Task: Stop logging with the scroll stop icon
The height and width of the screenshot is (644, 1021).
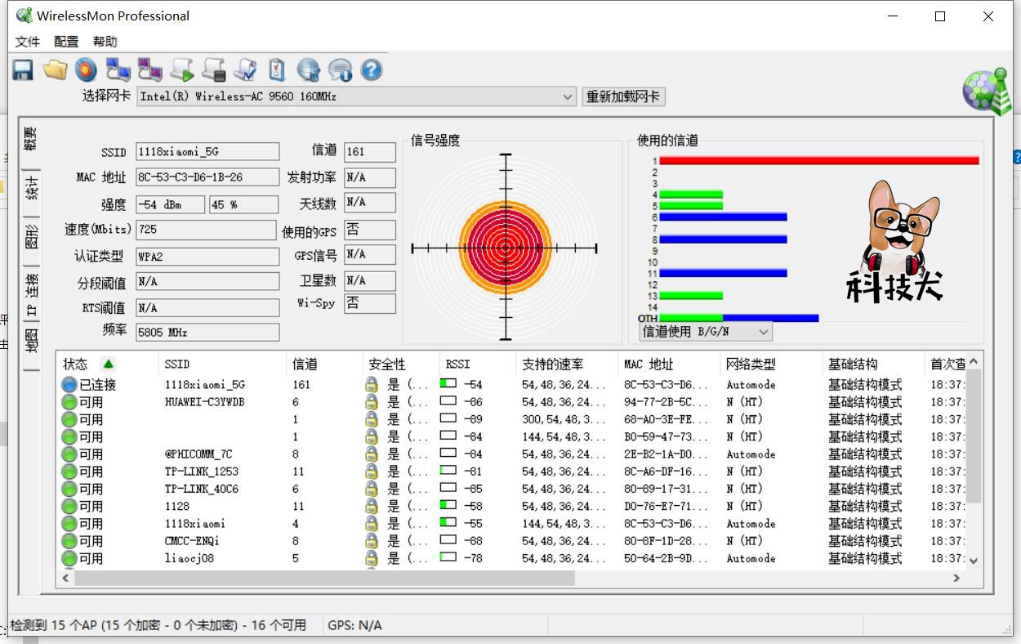Action: point(212,70)
